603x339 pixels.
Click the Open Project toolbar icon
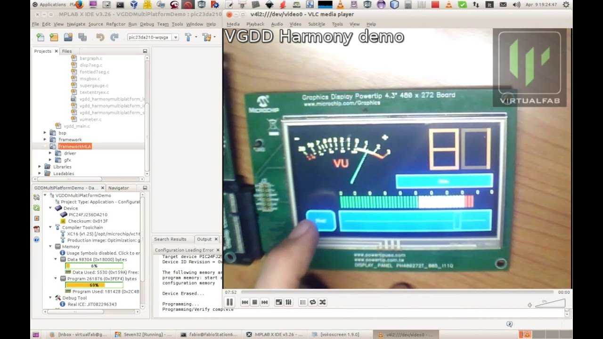[x=68, y=37]
